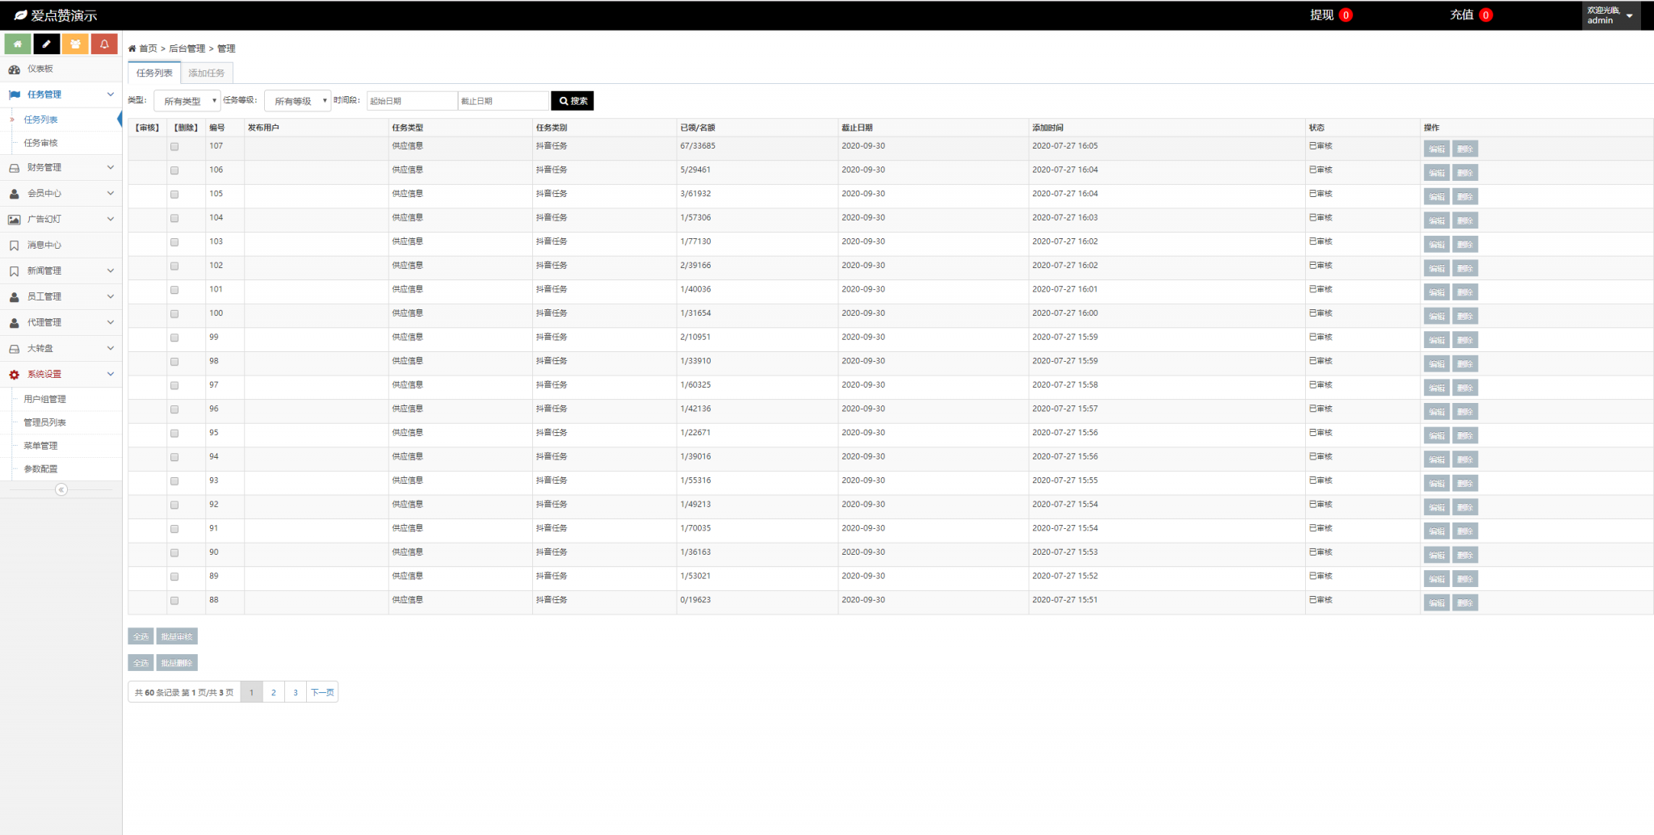Collapse sidebar with the double-arrow icon

61,489
